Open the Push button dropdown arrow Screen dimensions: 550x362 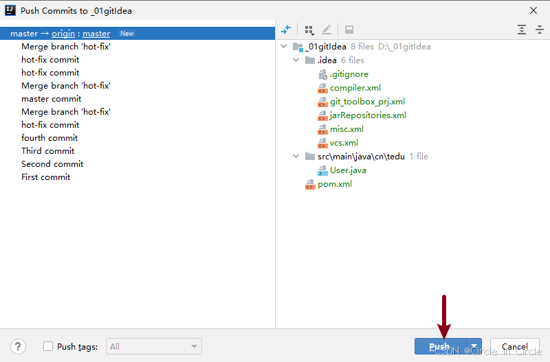click(474, 347)
